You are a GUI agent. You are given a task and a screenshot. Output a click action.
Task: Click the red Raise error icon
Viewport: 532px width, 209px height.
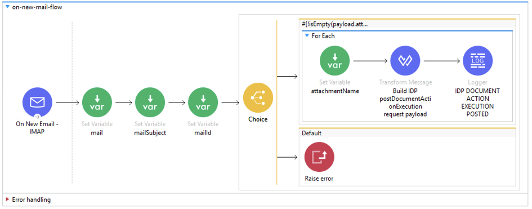click(x=319, y=157)
